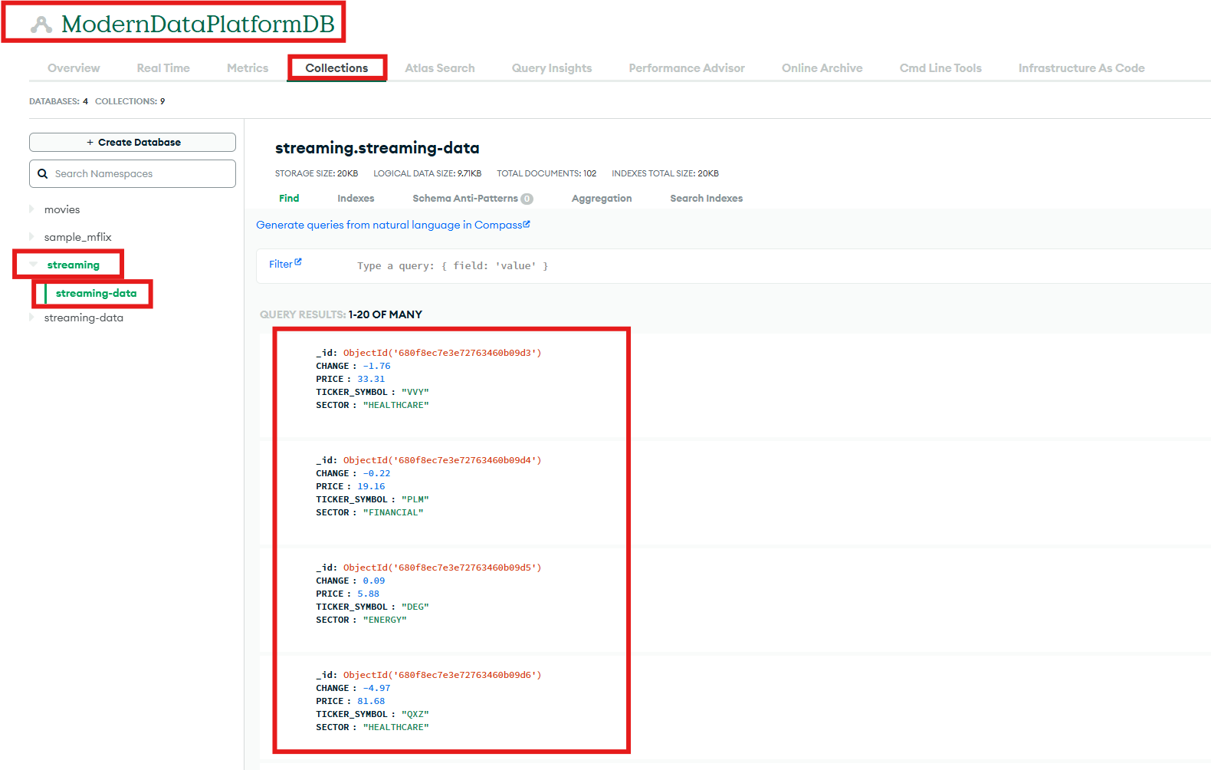Image resolution: width=1211 pixels, height=770 pixels.
Task: Click the cluster icon beside ModernDataPlatformDB
Action: (41, 25)
